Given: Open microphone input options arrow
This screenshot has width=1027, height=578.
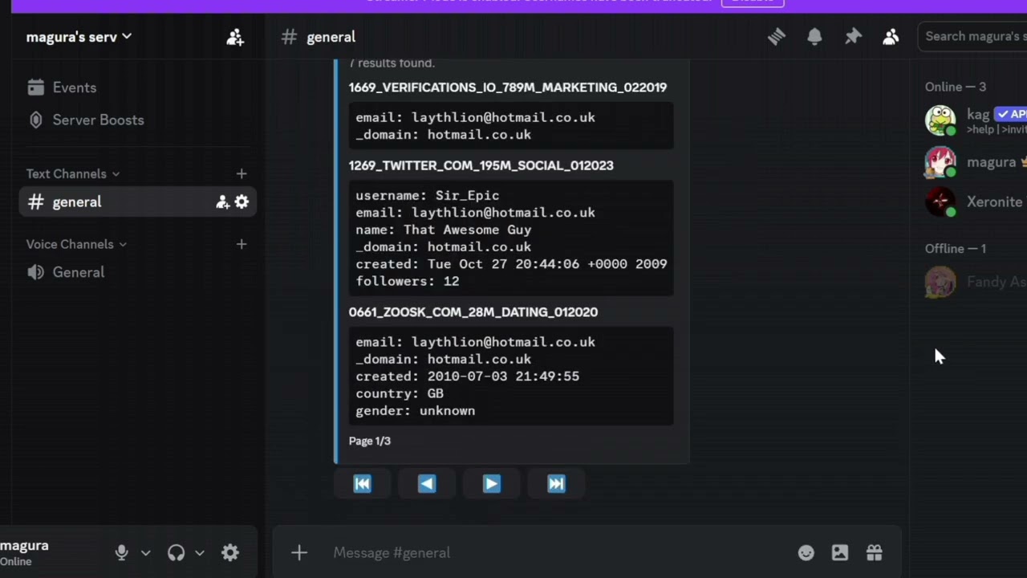Looking at the screenshot, I should pos(145,552).
